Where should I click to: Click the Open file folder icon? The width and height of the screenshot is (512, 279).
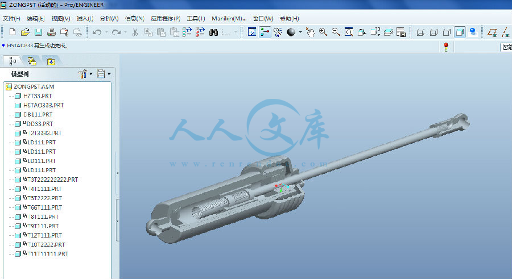pyautogui.click(x=25, y=32)
